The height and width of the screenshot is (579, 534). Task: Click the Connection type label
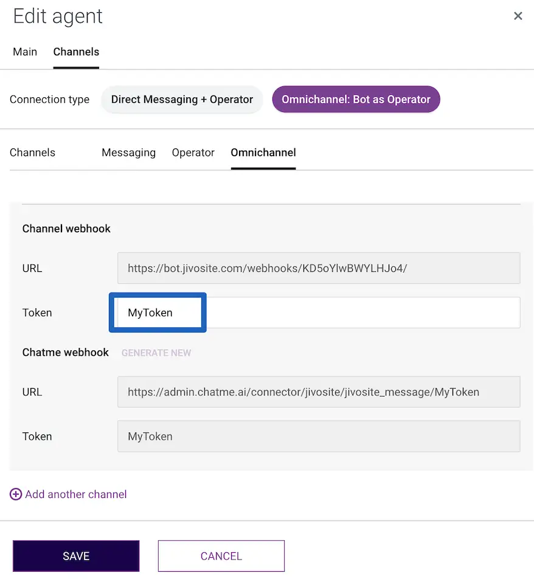pos(49,100)
